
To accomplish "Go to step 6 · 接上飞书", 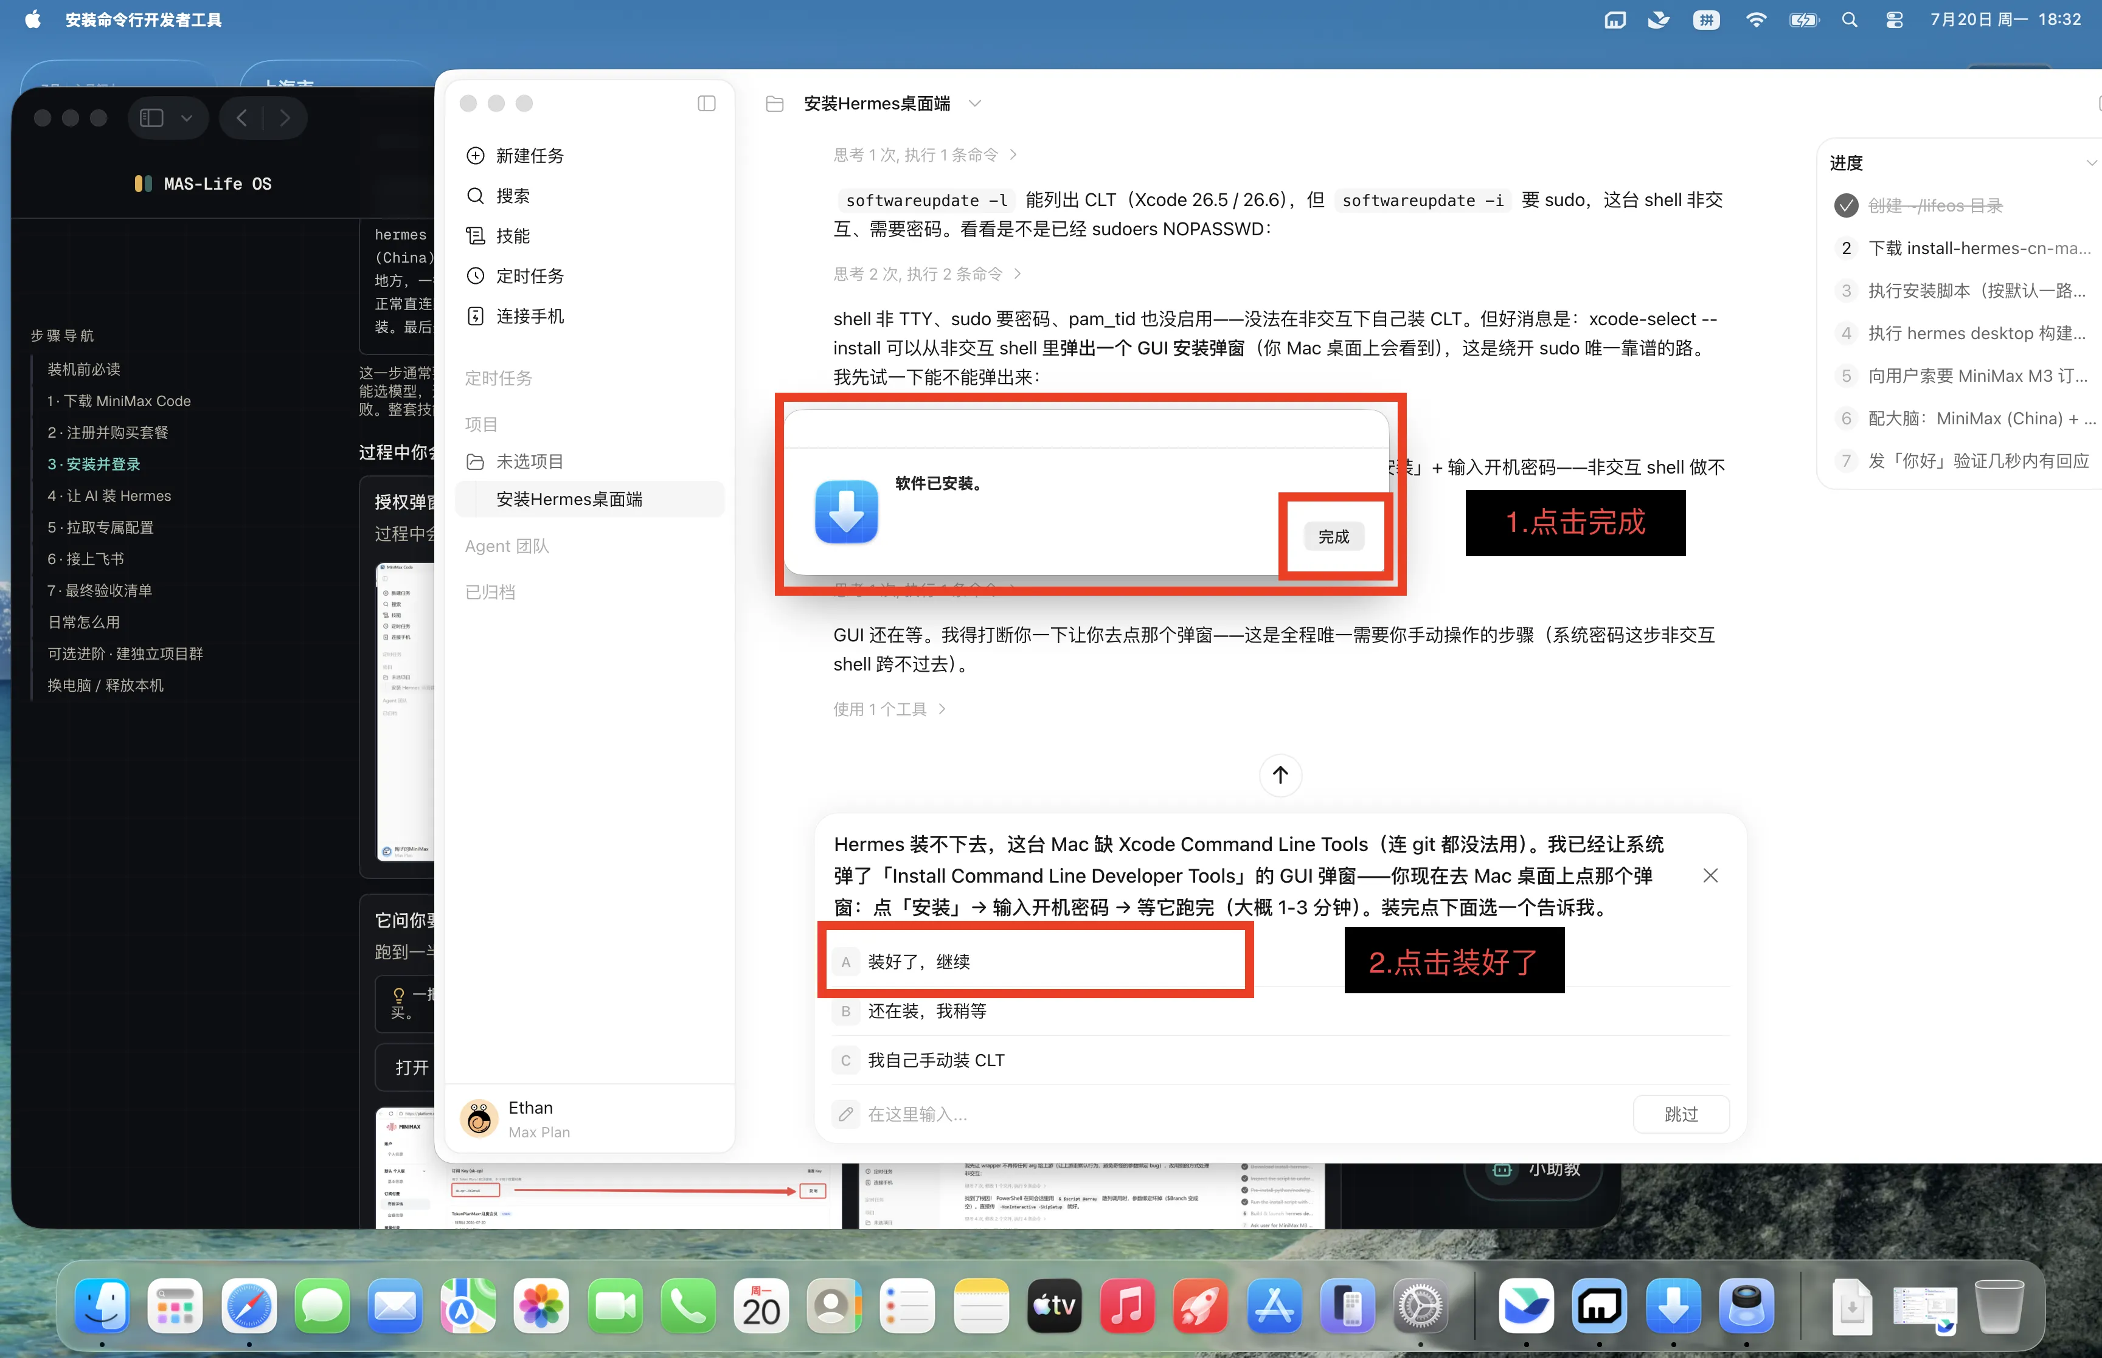I will 86,559.
